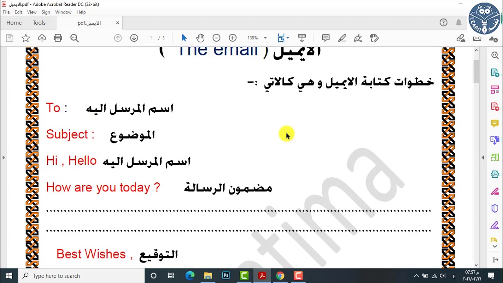The width and height of the screenshot is (503, 283).
Task: Open the Windows Start menu
Action: [x=9, y=276]
